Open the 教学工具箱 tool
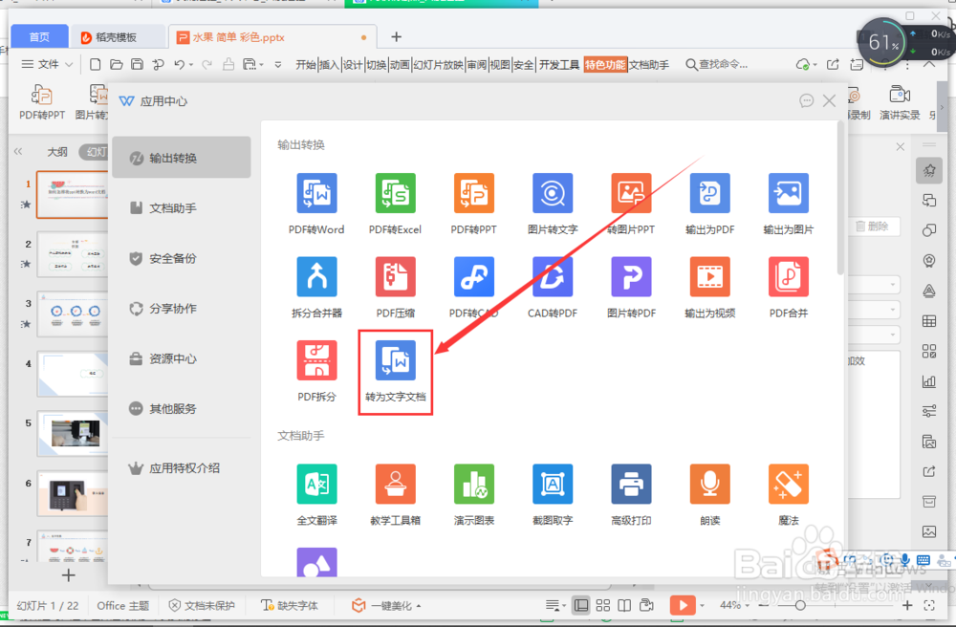The image size is (956, 627). (395, 494)
